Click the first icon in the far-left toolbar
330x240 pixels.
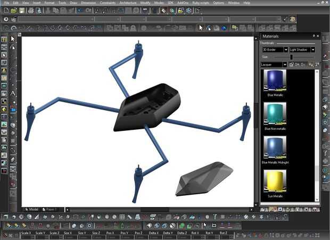click(x=4, y=39)
